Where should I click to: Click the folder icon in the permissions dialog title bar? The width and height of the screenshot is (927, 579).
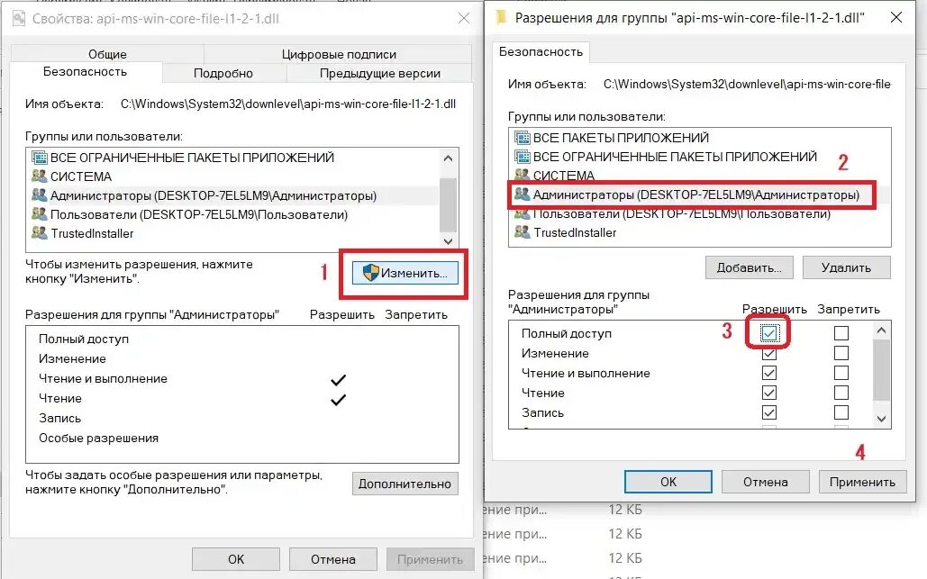coord(501,18)
